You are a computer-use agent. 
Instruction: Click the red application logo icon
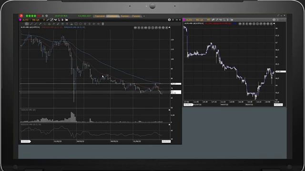click(21, 16)
